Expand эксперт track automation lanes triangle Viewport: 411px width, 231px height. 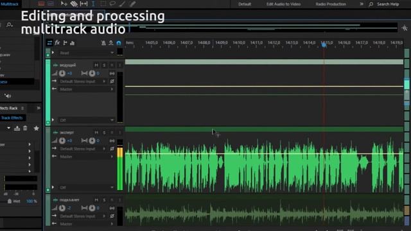[x=53, y=187]
